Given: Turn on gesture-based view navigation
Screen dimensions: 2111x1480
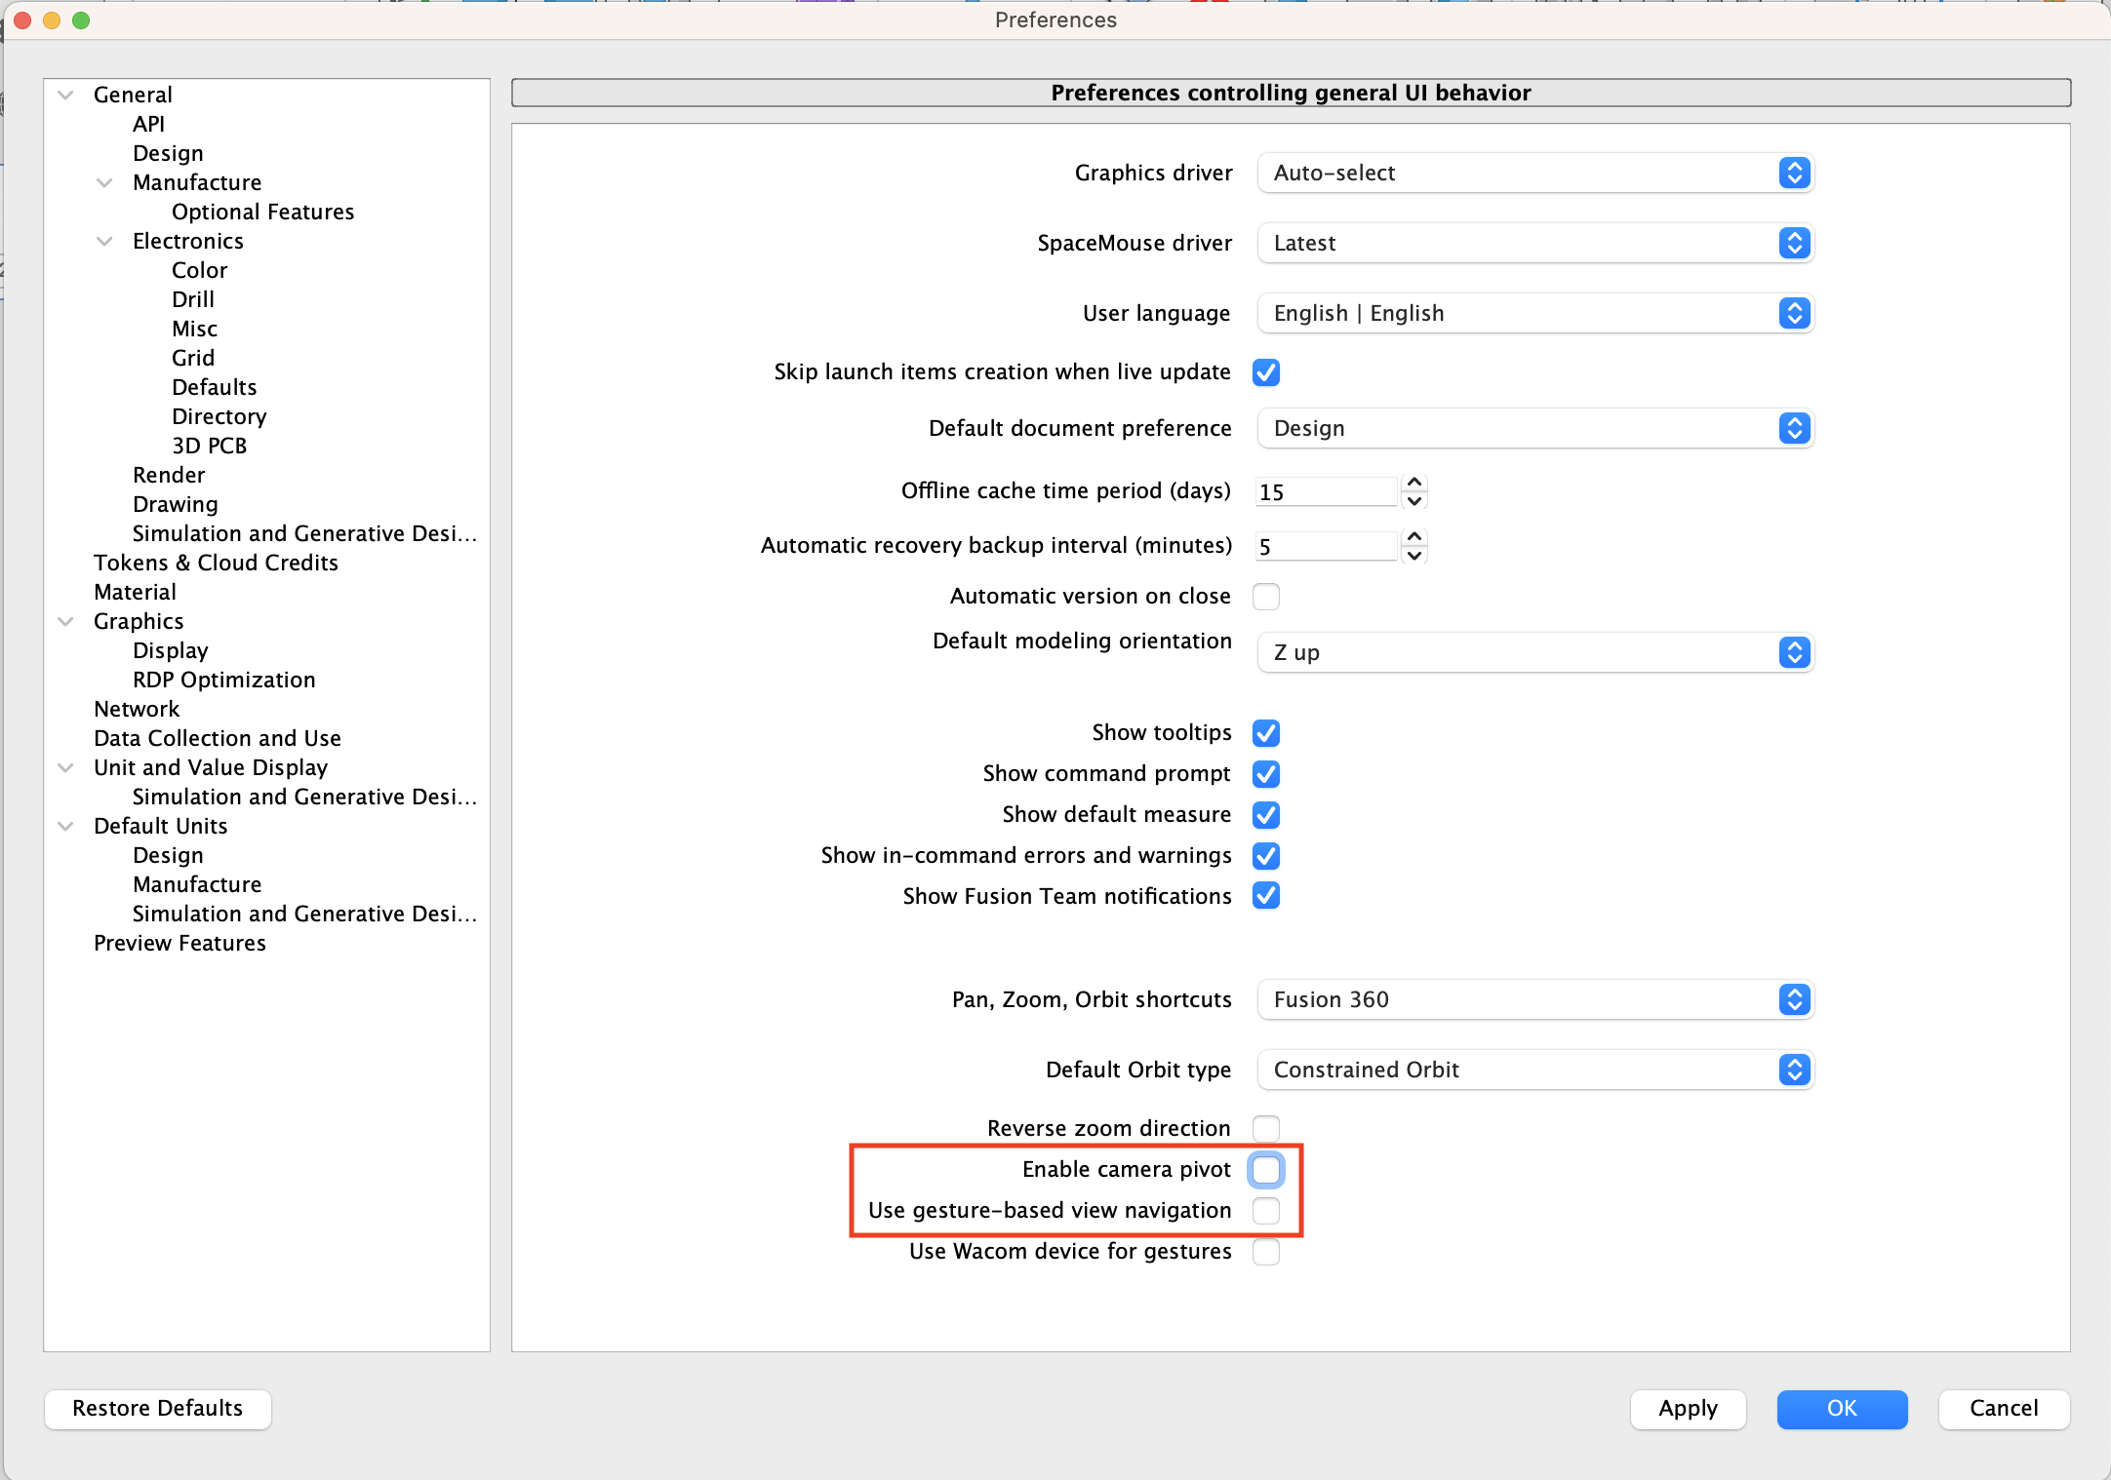Looking at the screenshot, I should (x=1265, y=1210).
